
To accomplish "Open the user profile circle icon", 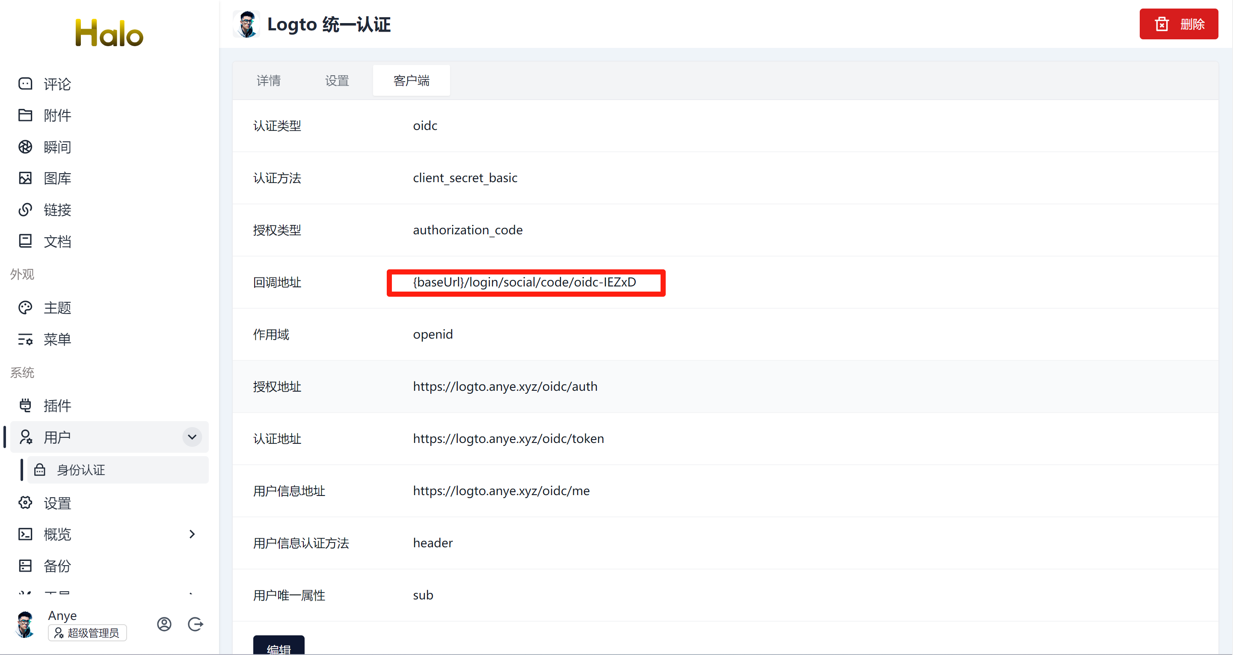I will (x=164, y=624).
